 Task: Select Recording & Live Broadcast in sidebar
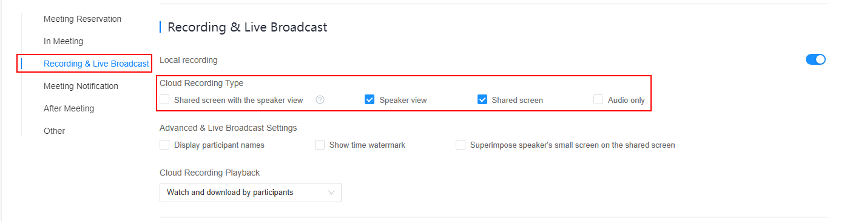pyautogui.click(x=96, y=64)
